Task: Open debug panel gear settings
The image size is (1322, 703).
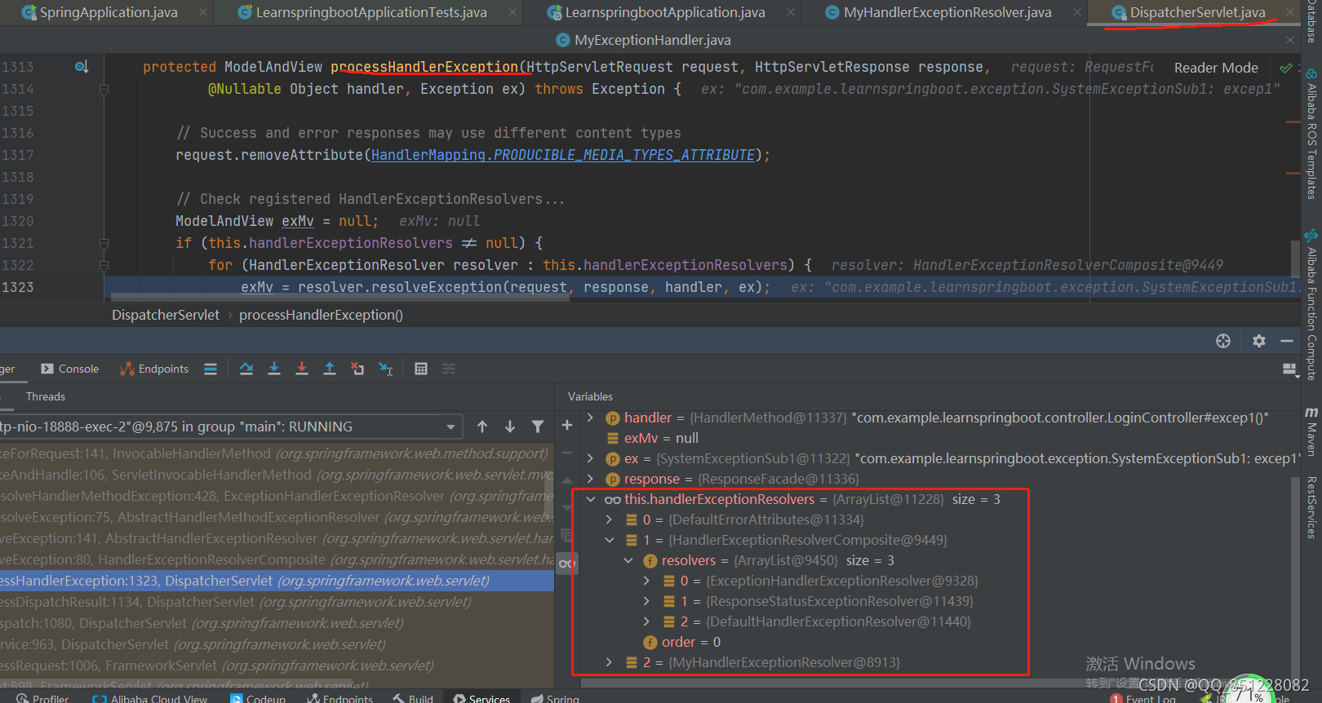Action: pos(1259,341)
